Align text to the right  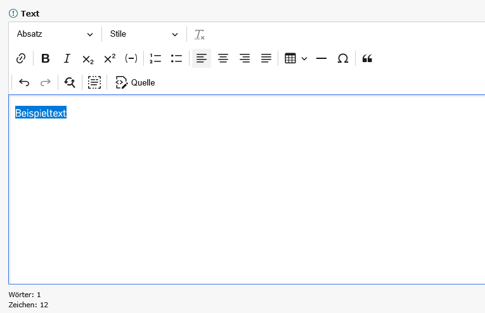(x=245, y=58)
